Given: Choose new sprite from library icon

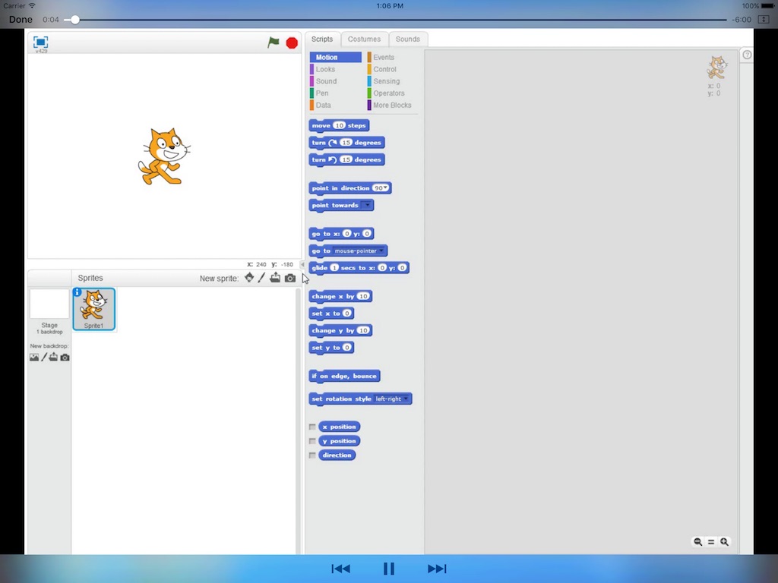Looking at the screenshot, I should 249,278.
